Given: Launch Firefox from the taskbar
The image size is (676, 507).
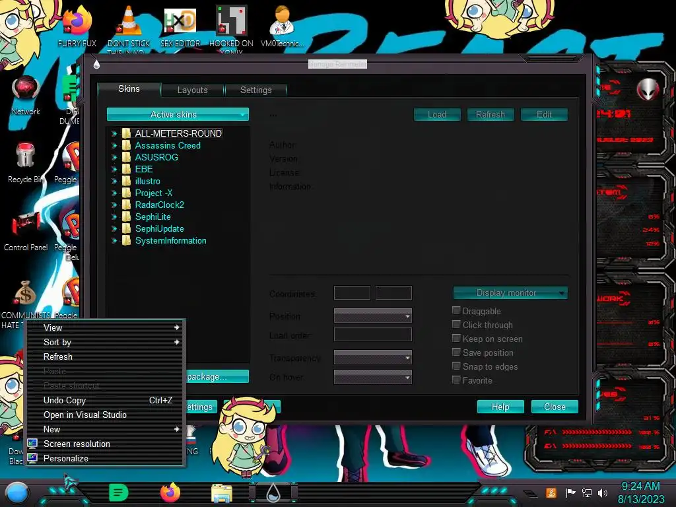Looking at the screenshot, I should (170, 492).
